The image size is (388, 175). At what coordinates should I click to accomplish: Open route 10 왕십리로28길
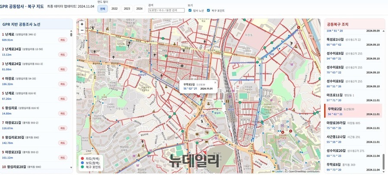pyautogui.click(x=35, y=166)
